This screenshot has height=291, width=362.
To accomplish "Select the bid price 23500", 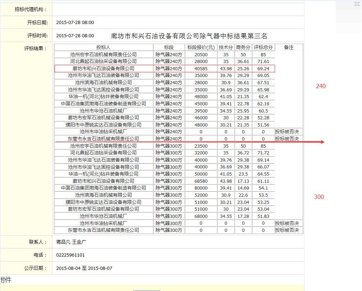I will 201,146.
